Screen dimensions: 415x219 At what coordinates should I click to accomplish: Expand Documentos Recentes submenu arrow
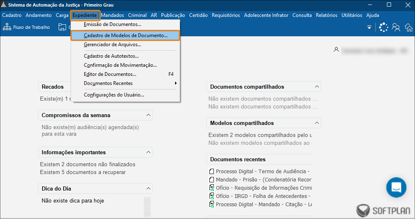point(175,83)
